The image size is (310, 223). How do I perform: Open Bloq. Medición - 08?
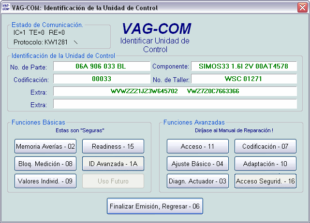45,164
